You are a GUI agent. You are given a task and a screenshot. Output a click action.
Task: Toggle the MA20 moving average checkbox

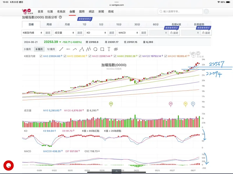tap(89, 56)
